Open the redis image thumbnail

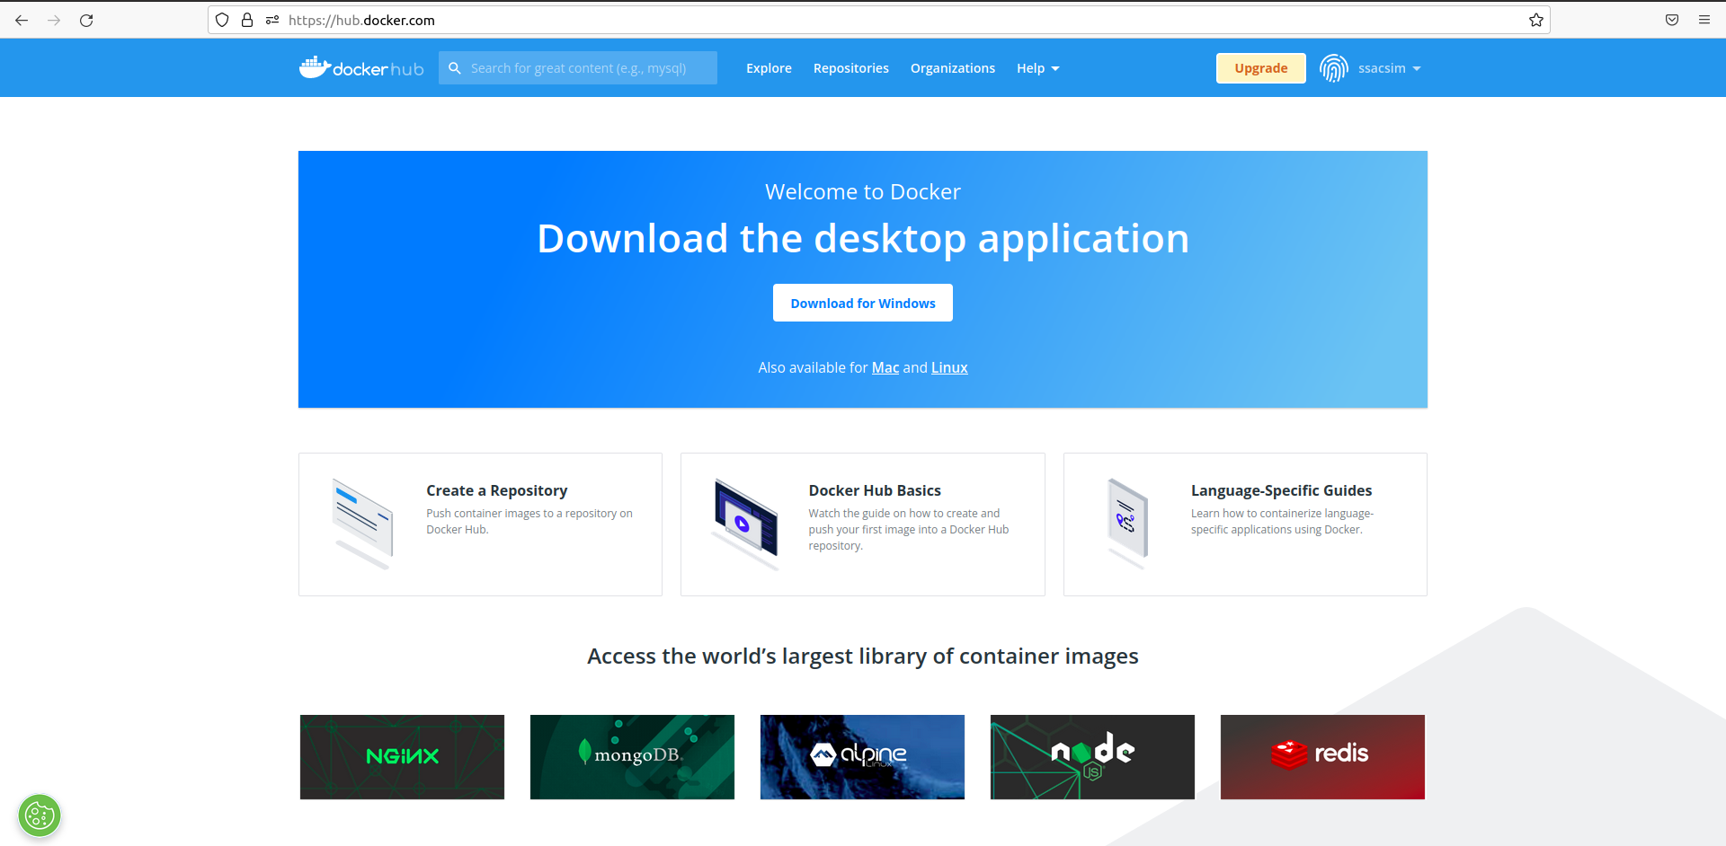1322,757
